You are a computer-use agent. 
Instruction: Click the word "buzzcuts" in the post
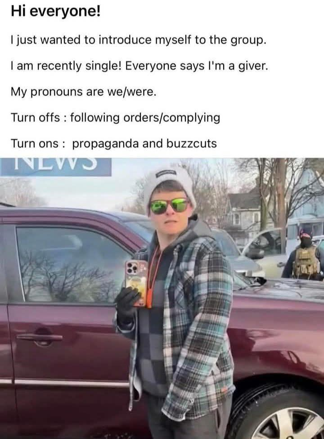coord(191,144)
